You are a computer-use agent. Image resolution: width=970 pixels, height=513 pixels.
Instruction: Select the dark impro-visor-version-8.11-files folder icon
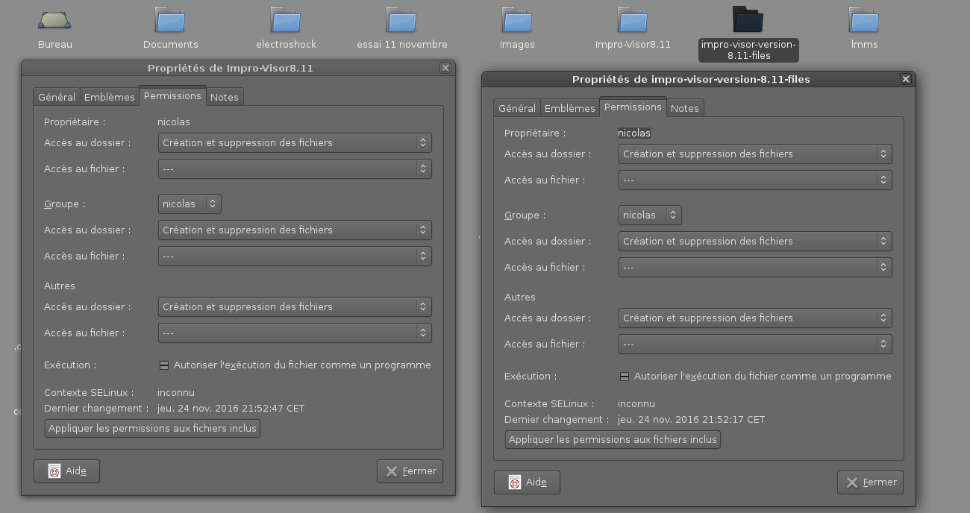coord(748,20)
